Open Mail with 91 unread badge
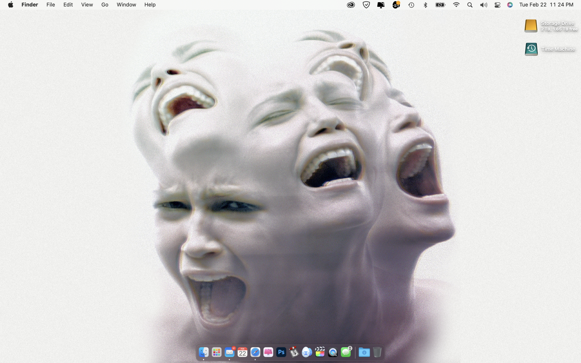 click(x=229, y=352)
